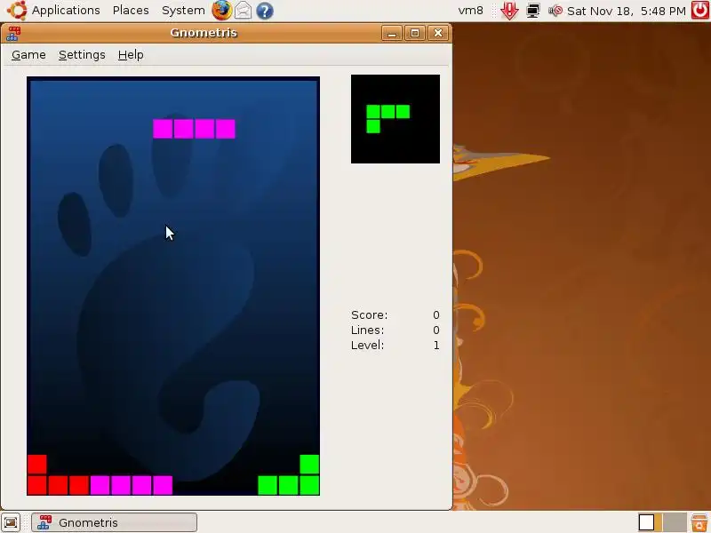The width and height of the screenshot is (711, 533).
Task: Open the mail client launcher icon
Action: tap(243, 11)
